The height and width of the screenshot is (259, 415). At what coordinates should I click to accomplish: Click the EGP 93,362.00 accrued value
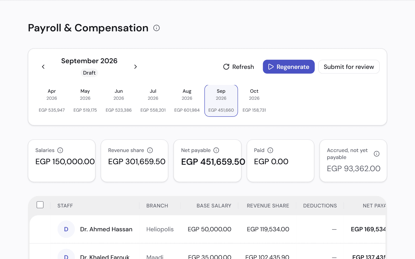click(x=354, y=169)
